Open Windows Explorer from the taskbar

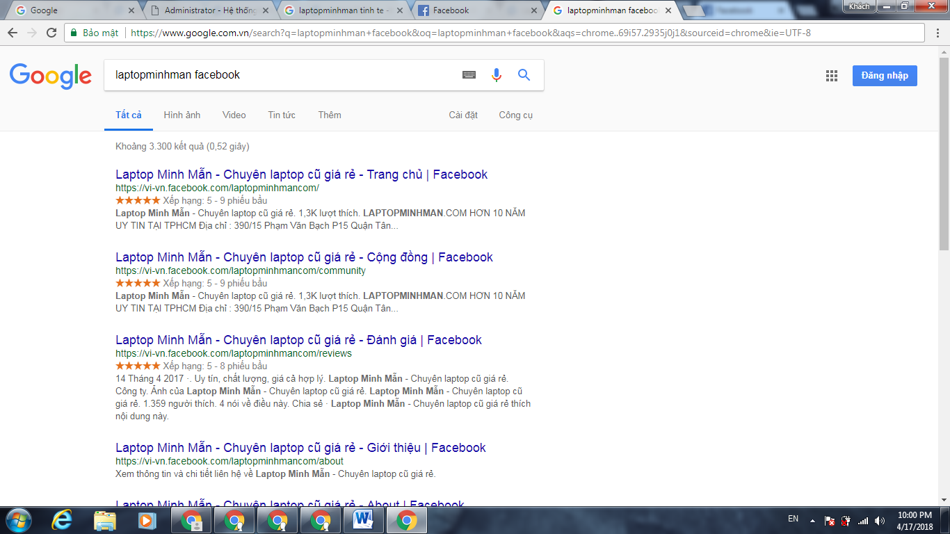click(x=105, y=520)
